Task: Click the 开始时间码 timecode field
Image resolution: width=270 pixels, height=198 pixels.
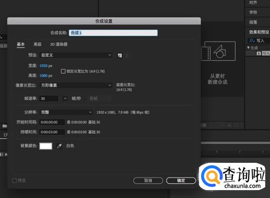Action: 52,122
